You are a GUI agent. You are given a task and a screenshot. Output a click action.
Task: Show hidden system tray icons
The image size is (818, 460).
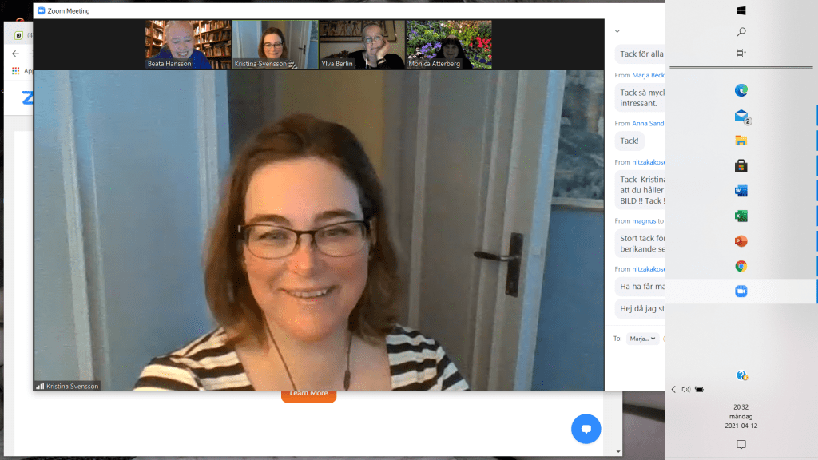(673, 390)
